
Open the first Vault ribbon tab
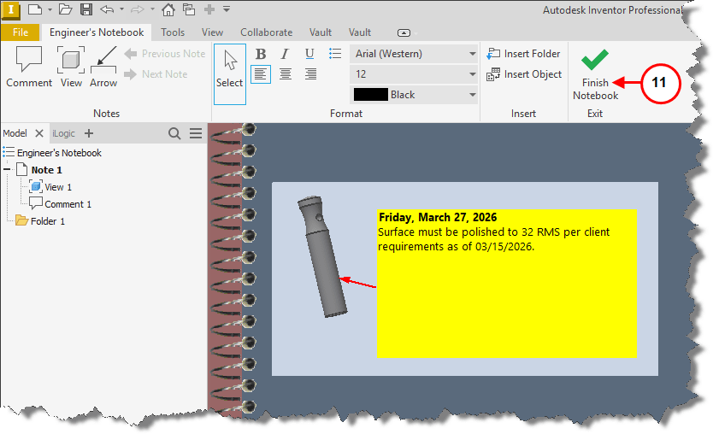[321, 32]
